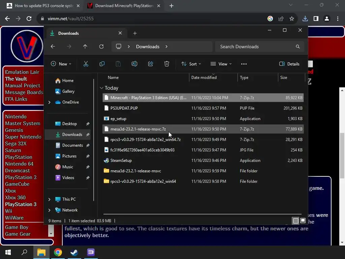Expand breadcrumb chevron after Downloads

pos(166,47)
